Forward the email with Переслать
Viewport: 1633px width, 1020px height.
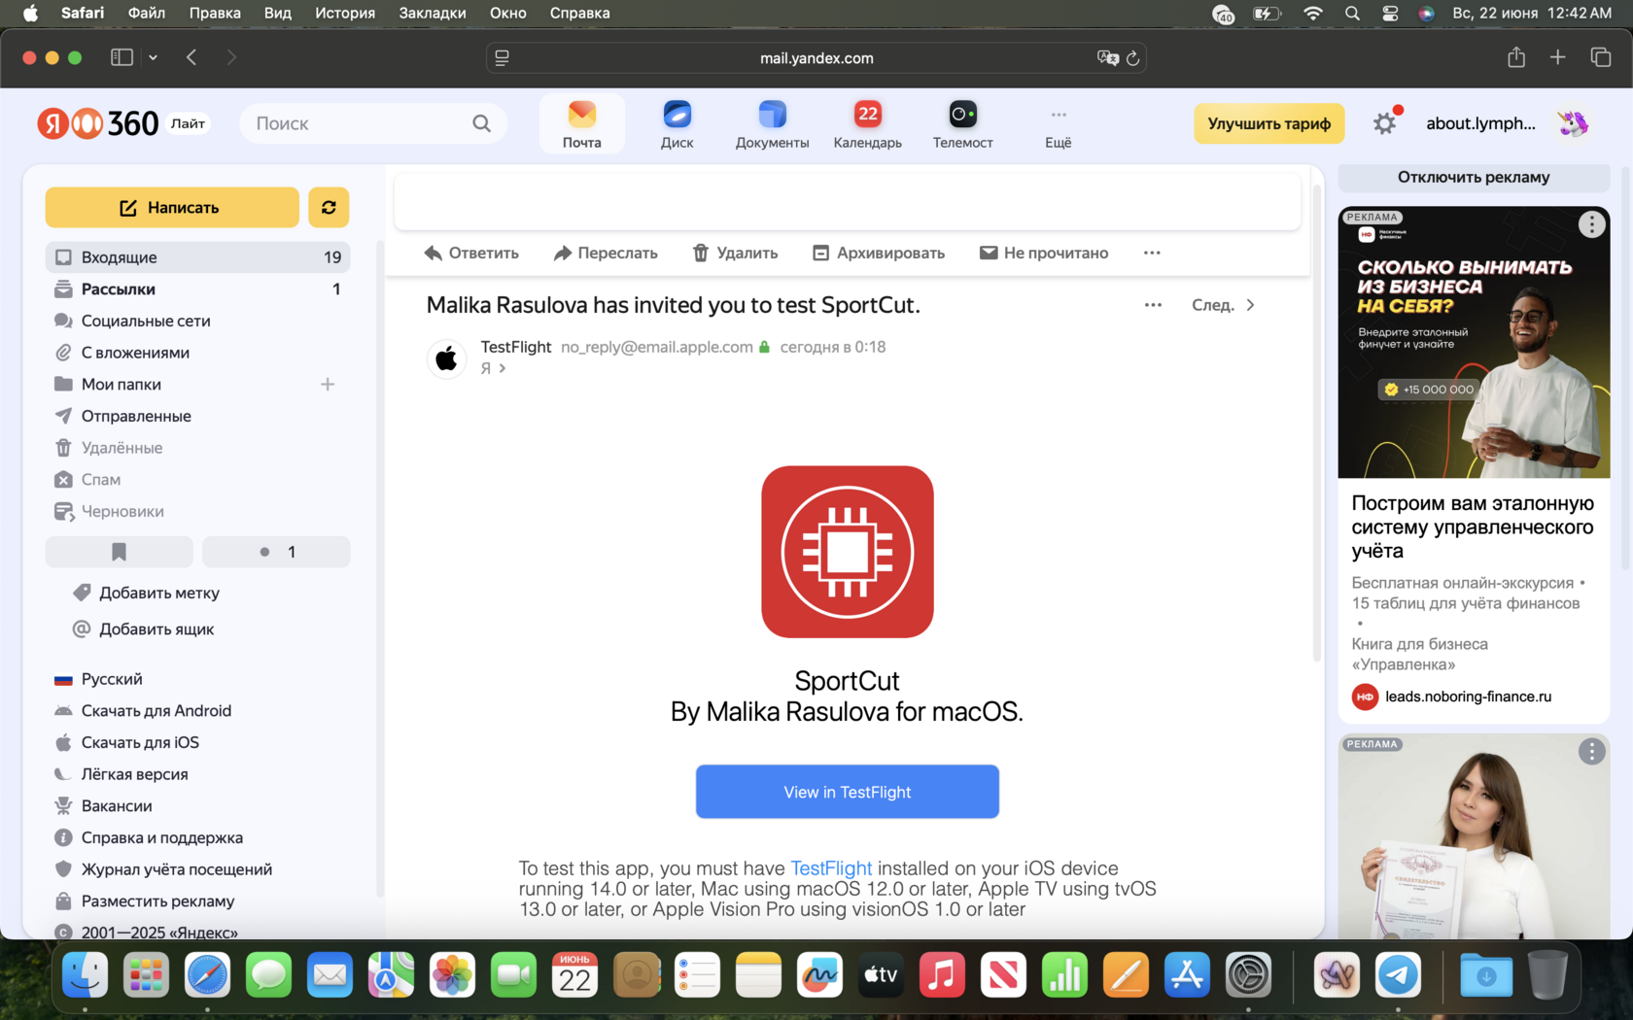606,253
